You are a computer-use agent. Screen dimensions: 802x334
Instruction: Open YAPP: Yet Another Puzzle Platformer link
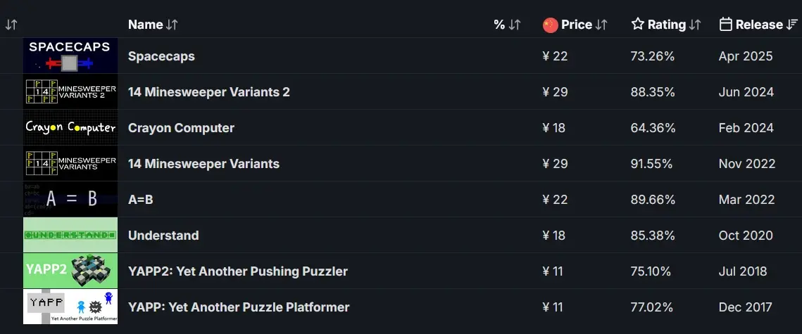(239, 307)
